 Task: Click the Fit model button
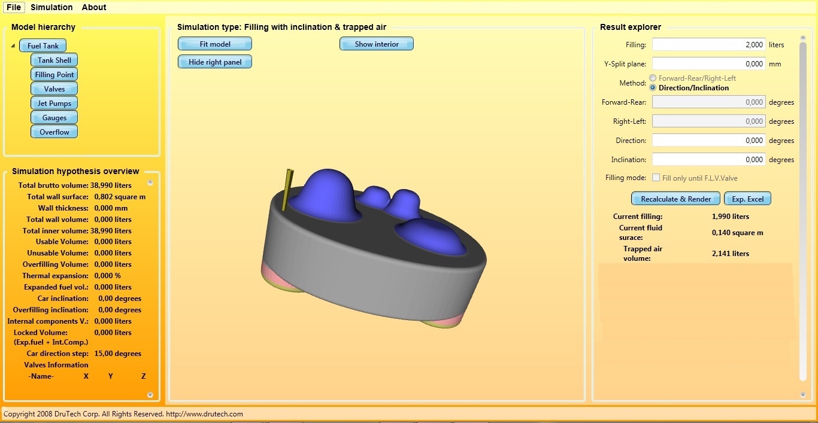click(215, 44)
